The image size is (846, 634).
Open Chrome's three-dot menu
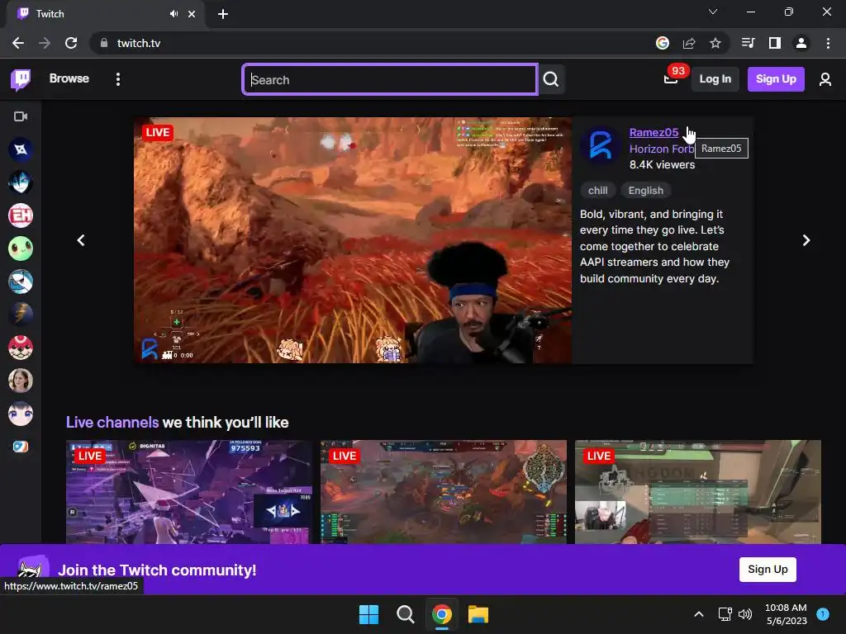coord(828,43)
